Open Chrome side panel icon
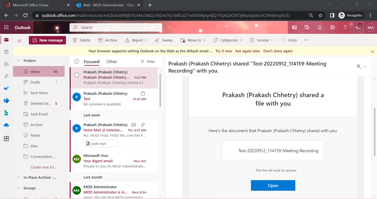 click(332, 15)
